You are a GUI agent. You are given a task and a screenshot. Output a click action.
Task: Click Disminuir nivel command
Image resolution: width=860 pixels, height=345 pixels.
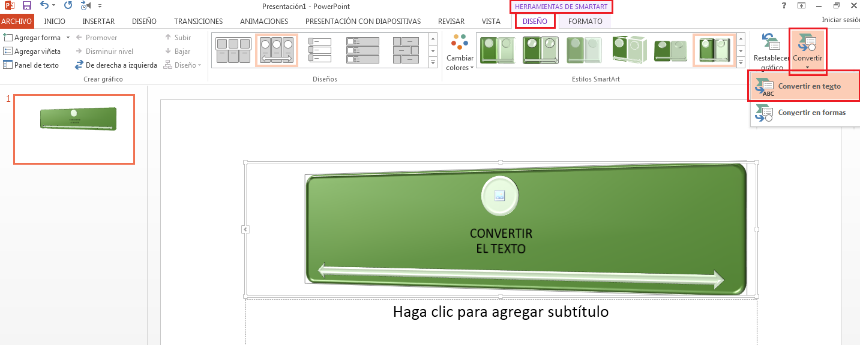tap(104, 52)
